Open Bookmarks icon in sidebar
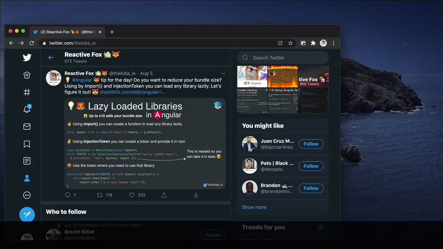The width and height of the screenshot is (443, 249). click(27, 144)
